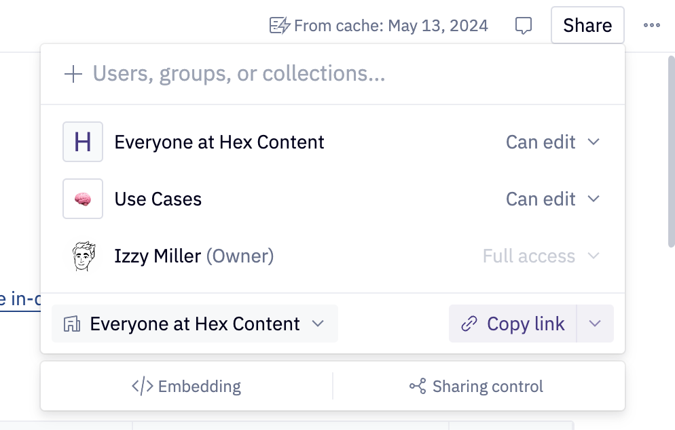675x430 pixels.
Task: Change Everyone at Hex Content edit permission
Action: (553, 142)
